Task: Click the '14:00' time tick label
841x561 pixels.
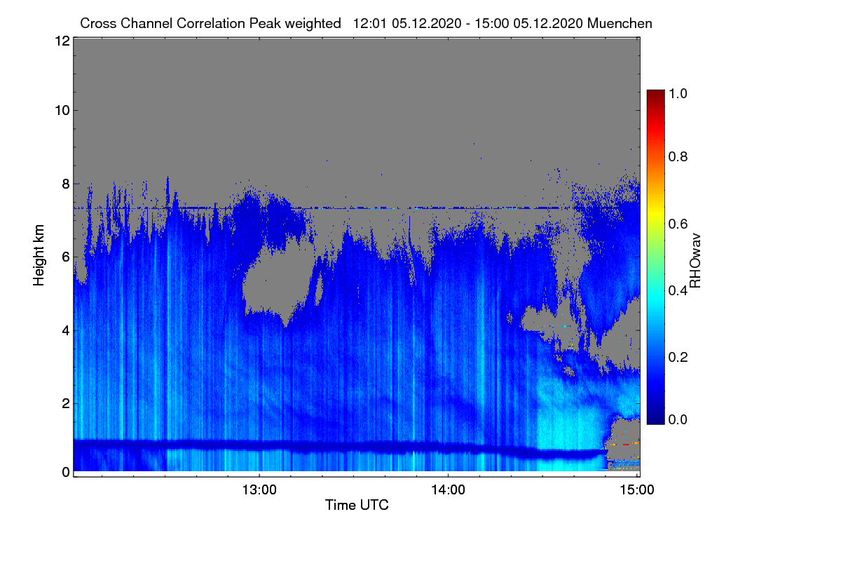Action: (x=449, y=490)
